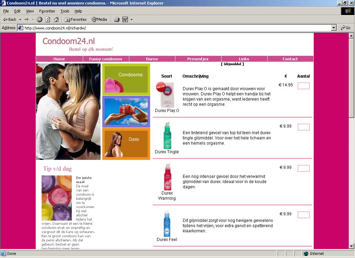Click the Done page icon in the status bar

click(x=3, y=253)
